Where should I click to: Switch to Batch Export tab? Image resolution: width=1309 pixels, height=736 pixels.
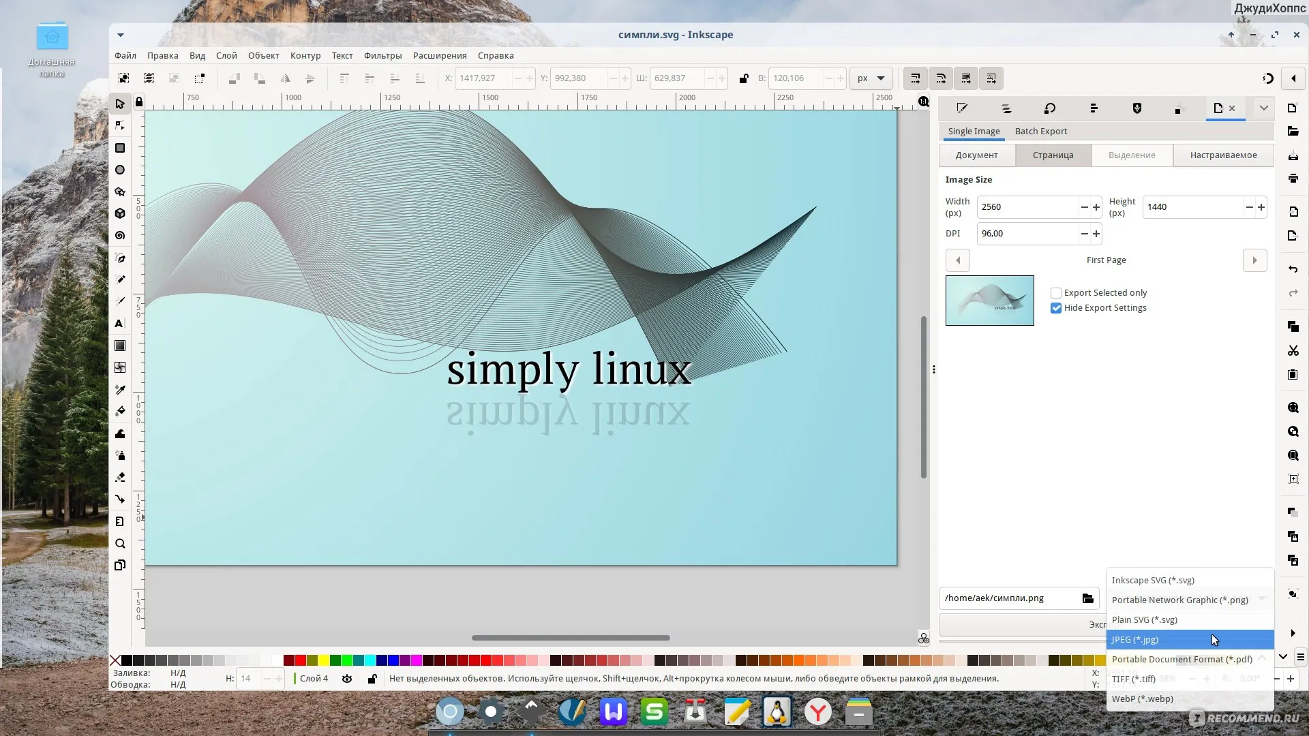1040,132
